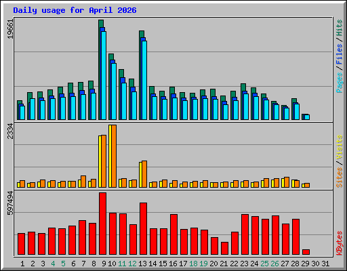Click the cyan Pages bar for day 10
The image size is (347, 271).
click(114, 91)
